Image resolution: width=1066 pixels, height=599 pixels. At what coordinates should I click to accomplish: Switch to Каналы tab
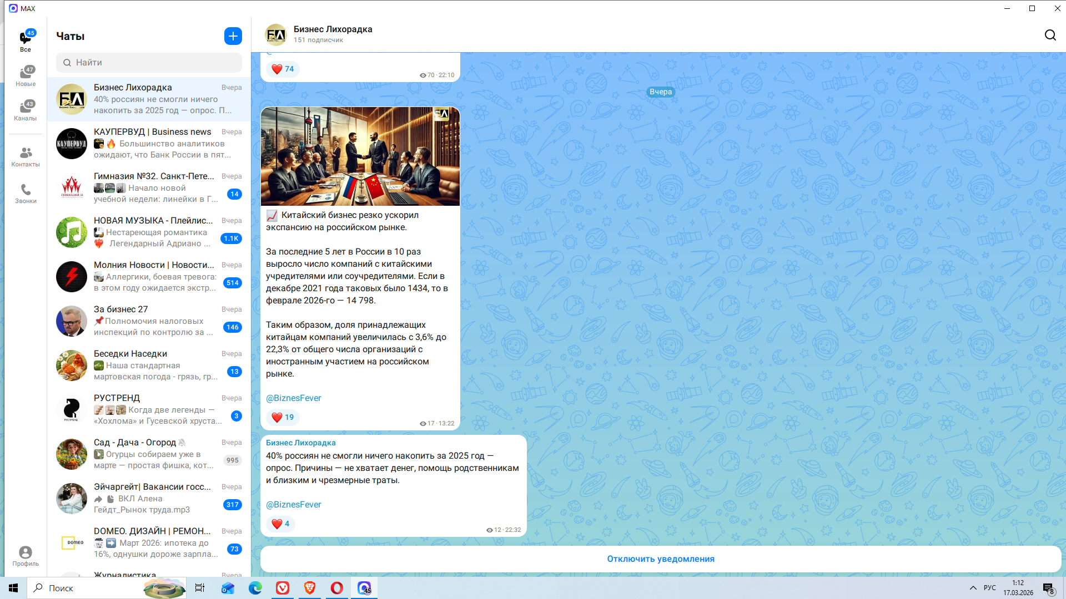26,110
